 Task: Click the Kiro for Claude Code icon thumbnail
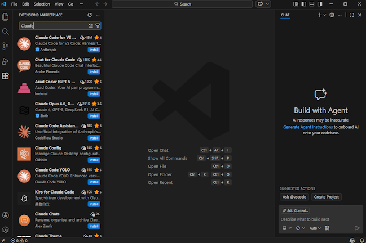(x=24, y=198)
